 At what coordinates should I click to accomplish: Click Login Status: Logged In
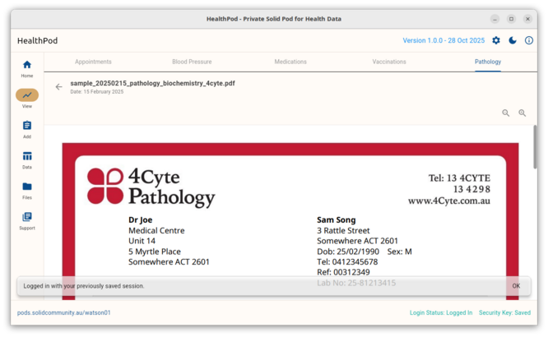point(441,312)
